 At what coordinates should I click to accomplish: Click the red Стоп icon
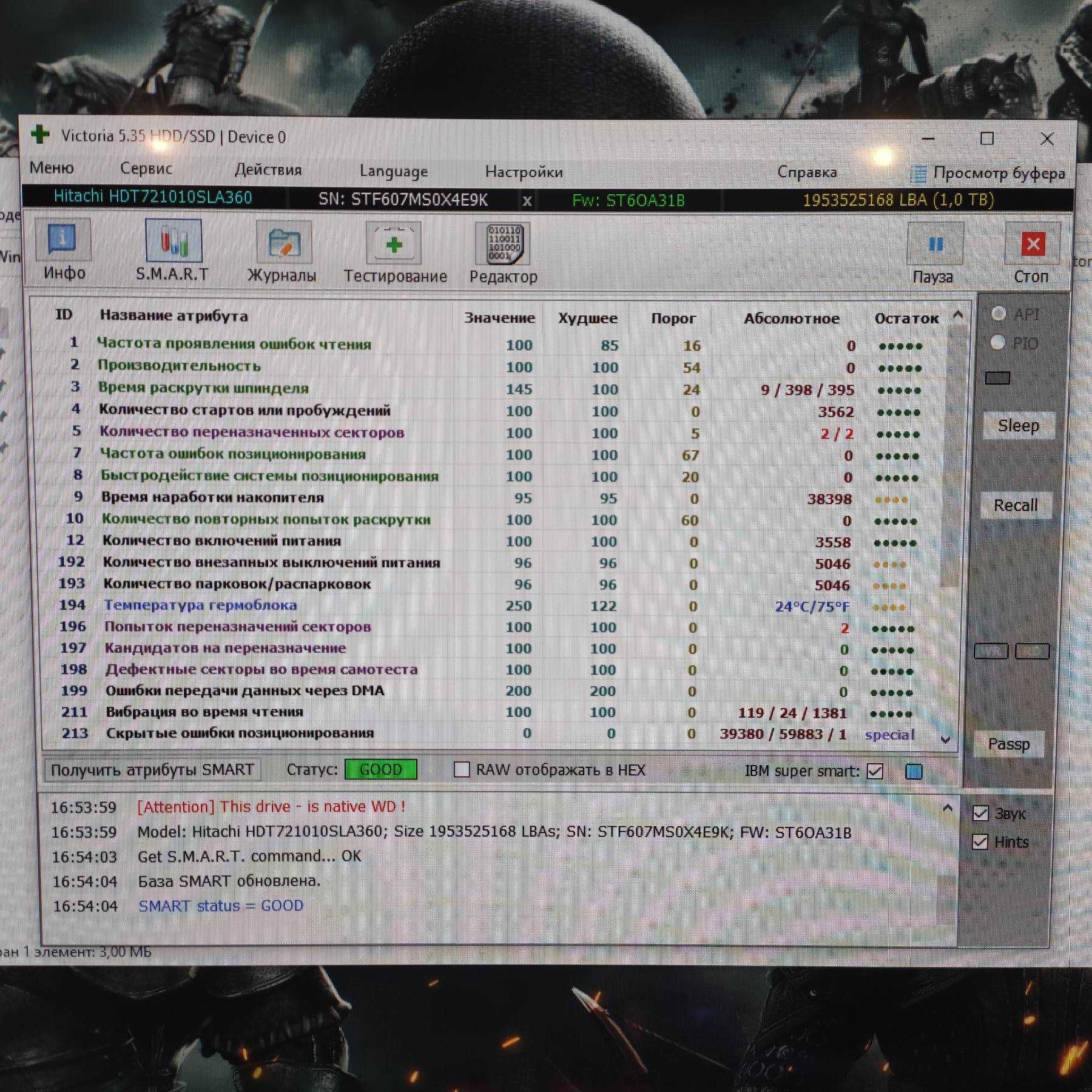coord(1033,244)
